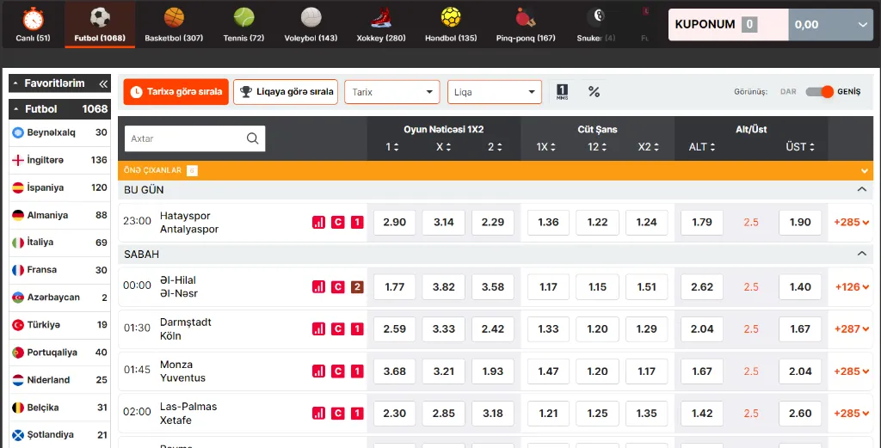This screenshot has height=448, width=881.
Task: Toggle the 1 MMS minimum selection filter
Action: pyautogui.click(x=563, y=92)
